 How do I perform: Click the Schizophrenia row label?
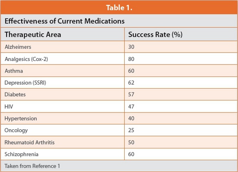(21, 154)
